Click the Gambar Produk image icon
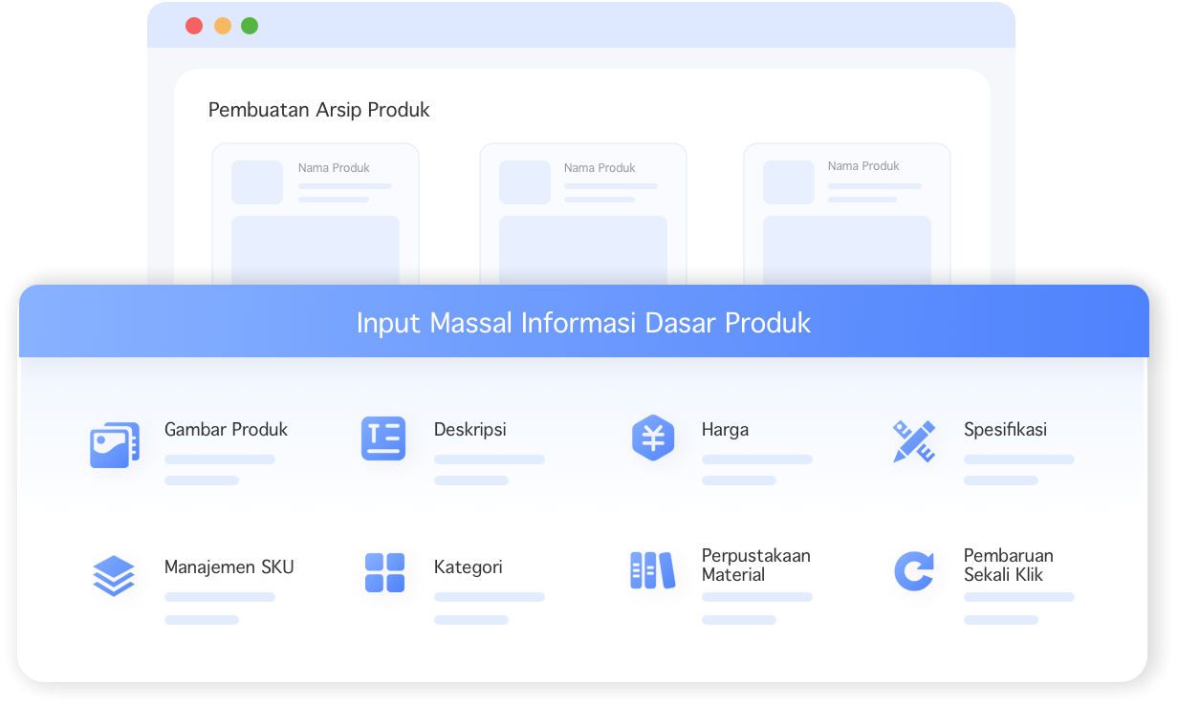Screen dimensions: 1178x705 (x=115, y=445)
